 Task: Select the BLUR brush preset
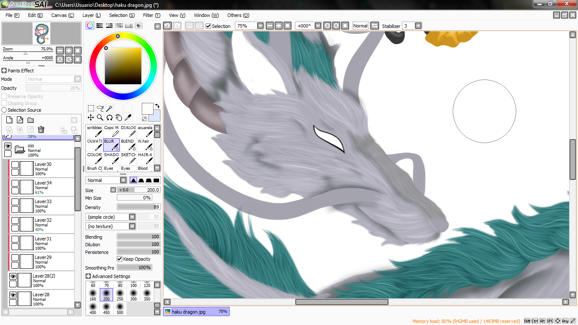112,145
